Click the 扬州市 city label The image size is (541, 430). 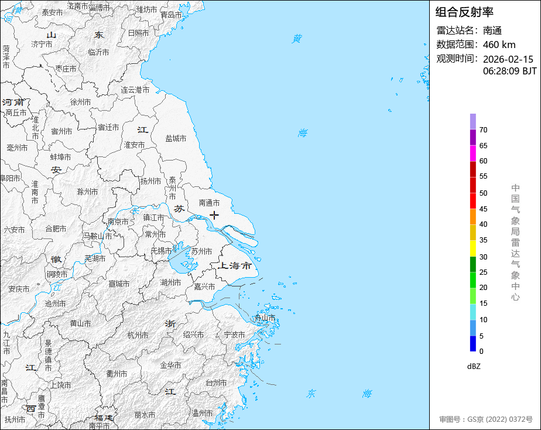(x=150, y=181)
